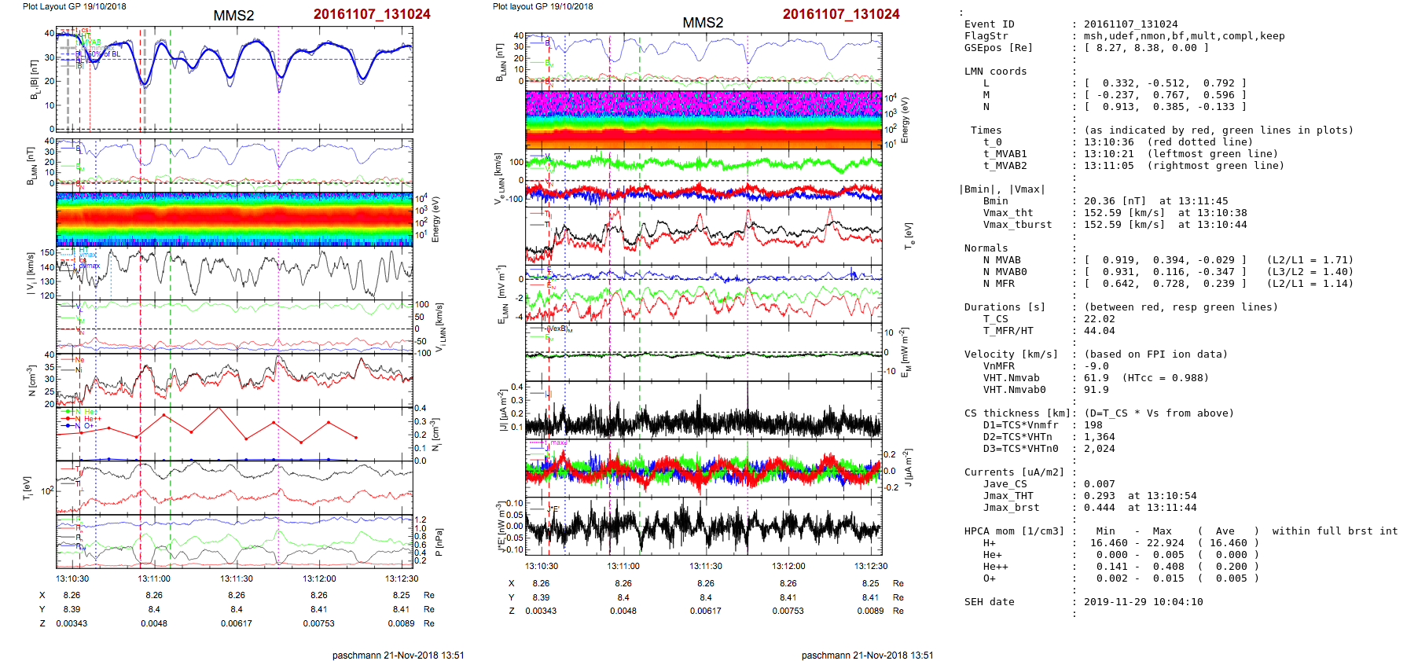Click the J·E' panel at the bottom right
1418x661 pixels.
(703, 528)
